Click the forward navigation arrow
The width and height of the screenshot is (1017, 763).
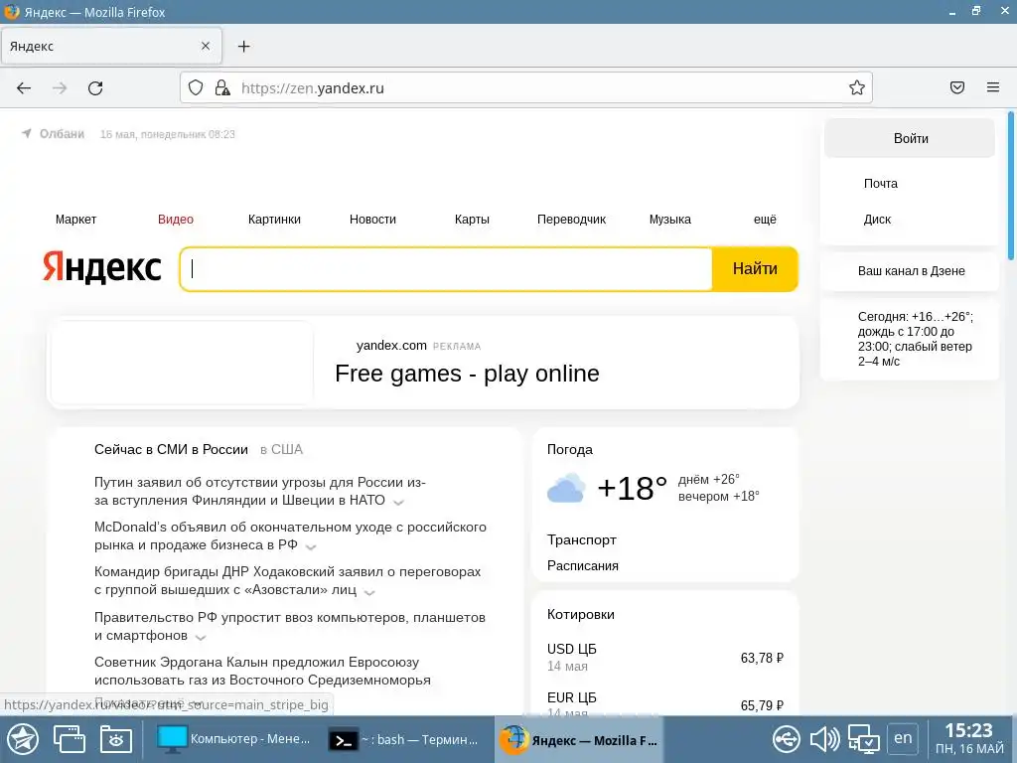pyautogui.click(x=60, y=88)
